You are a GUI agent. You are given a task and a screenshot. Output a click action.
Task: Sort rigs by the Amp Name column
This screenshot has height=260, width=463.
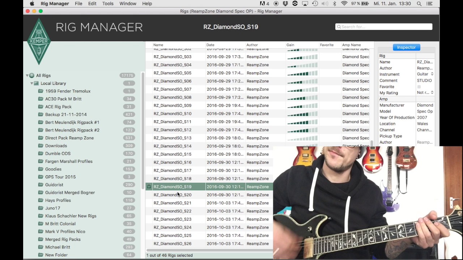[355, 45]
